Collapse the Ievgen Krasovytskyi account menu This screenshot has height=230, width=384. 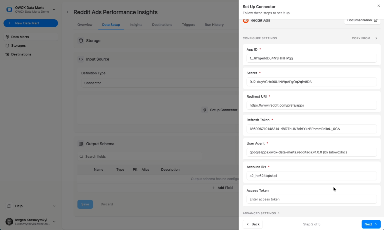click(54, 222)
